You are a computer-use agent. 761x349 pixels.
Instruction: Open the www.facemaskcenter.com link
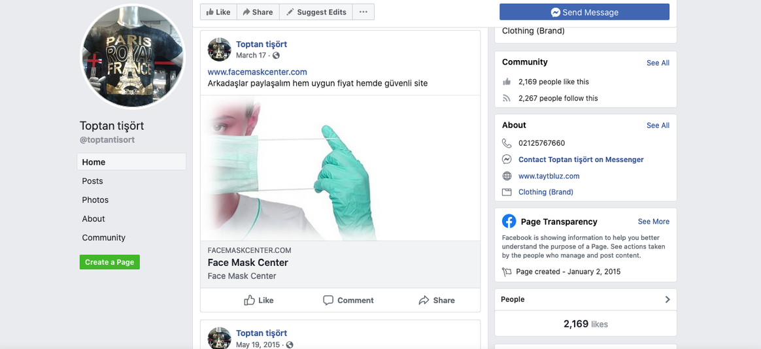click(x=257, y=72)
